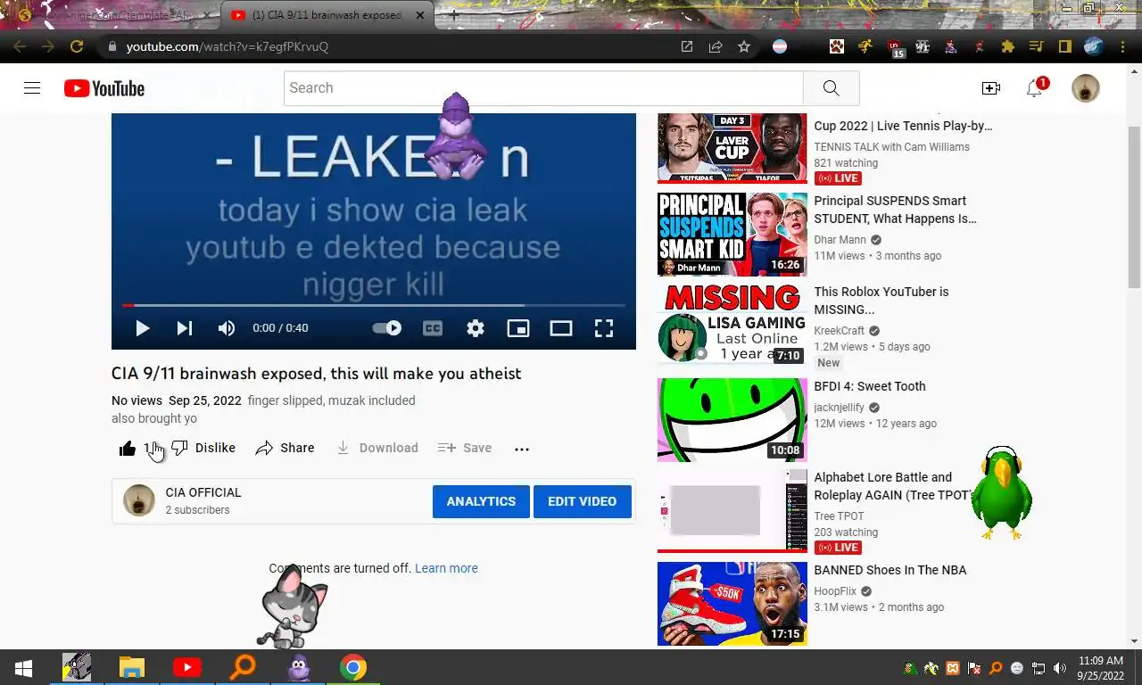Go forward in the browser

click(48, 46)
